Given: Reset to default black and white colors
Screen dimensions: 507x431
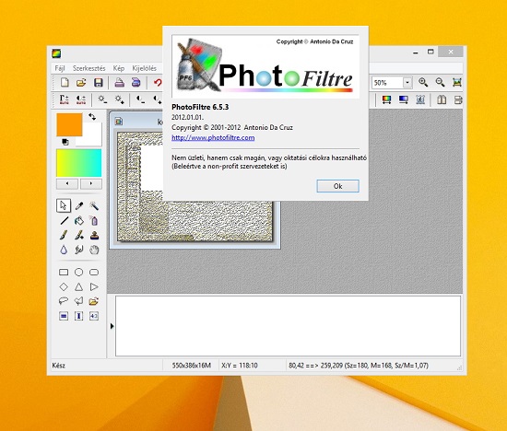Looking at the screenshot, I should (65, 142).
